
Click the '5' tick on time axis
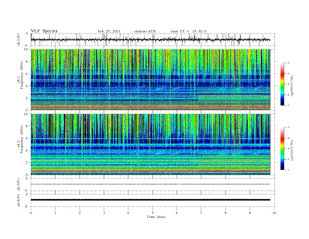pos(153,213)
